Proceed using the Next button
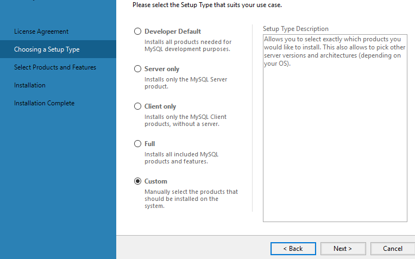The height and width of the screenshot is (259, 415). [x=343, y=249]
